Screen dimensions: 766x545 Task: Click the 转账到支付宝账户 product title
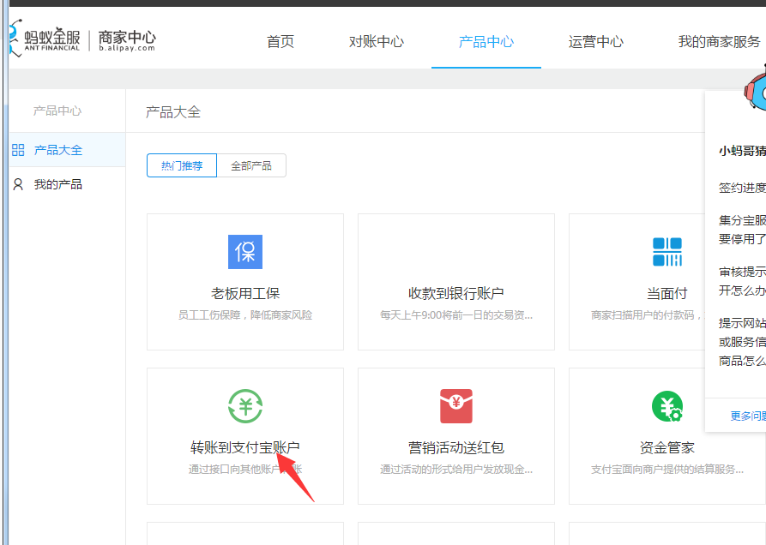[245, 447]
